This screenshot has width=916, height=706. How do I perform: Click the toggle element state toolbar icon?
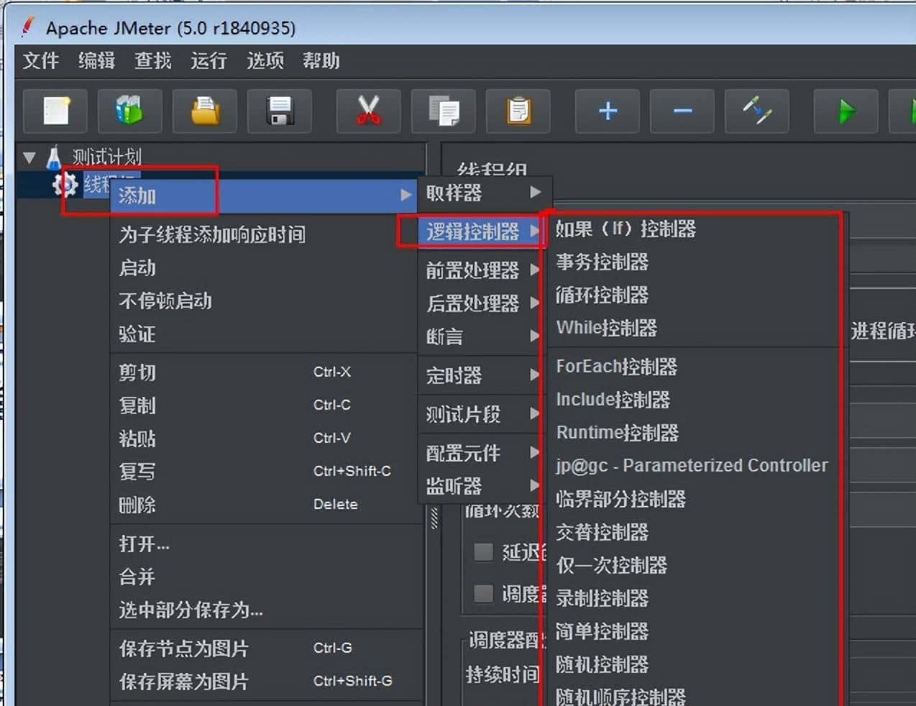757,111
